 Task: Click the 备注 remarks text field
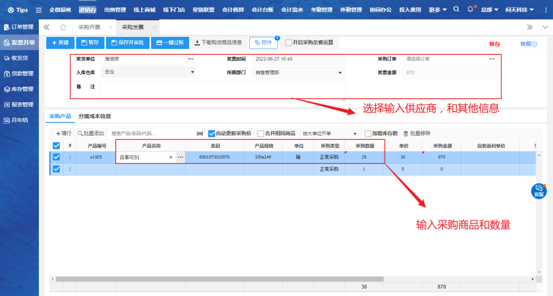[223, 90]
